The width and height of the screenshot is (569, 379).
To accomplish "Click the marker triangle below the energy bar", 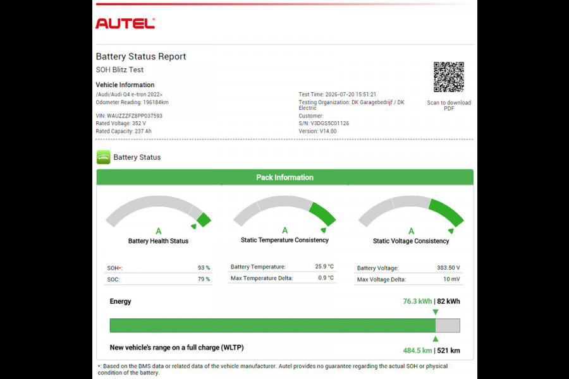I will point(436,339).
